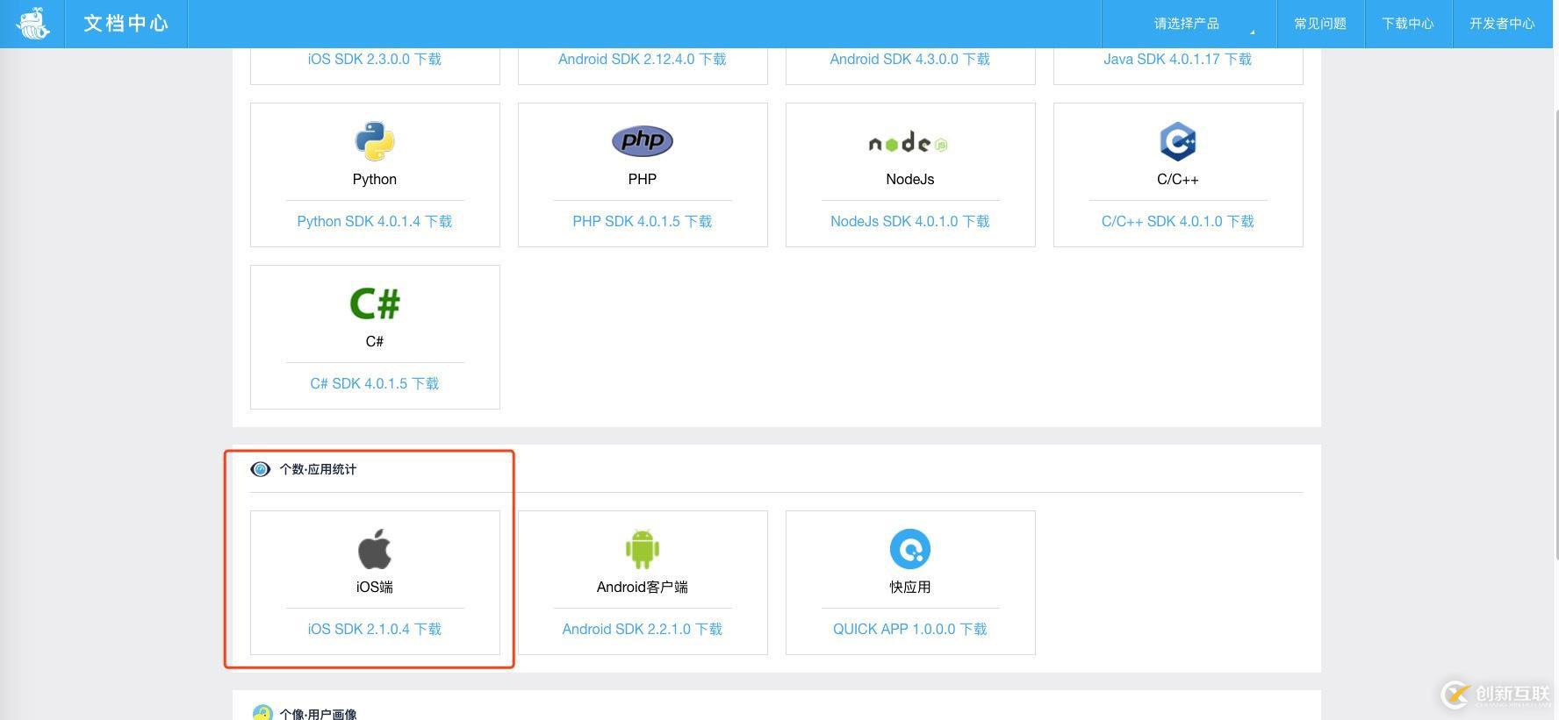Click the blue Quick App icon
The height and width of the screenshot is (720, 1559).
(x=909, y=549)
